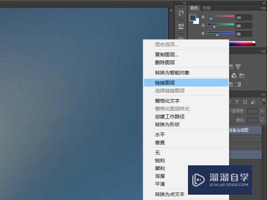Add a Gradient Map adjustment icon

point(238,84)
